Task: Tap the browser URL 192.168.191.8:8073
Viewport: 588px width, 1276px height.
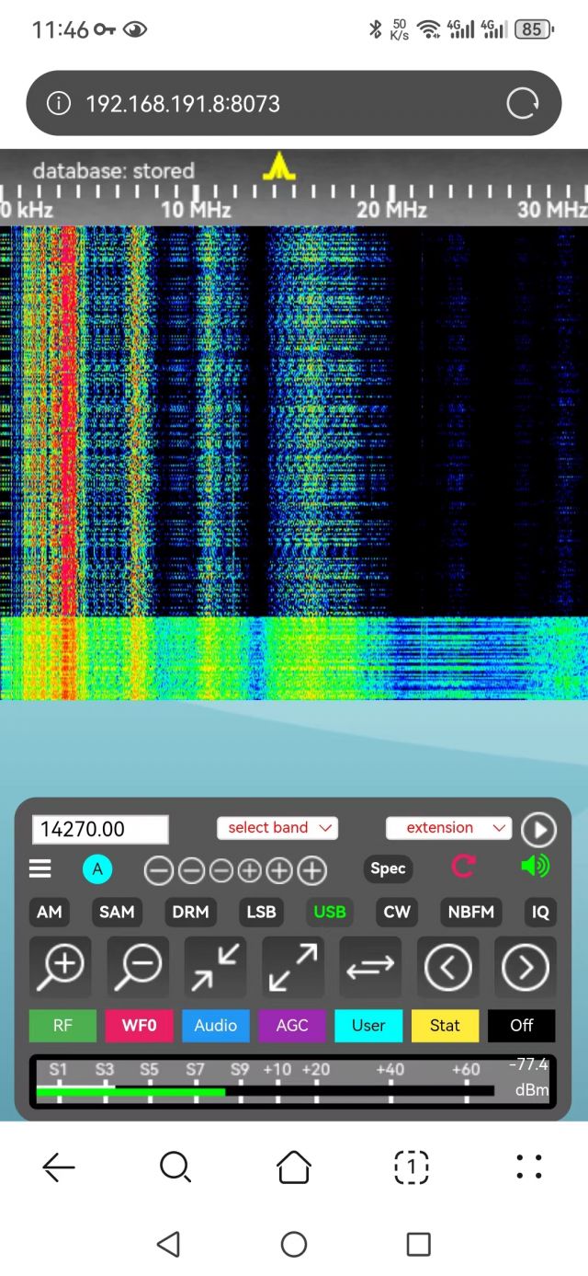Action: point(183,104)
